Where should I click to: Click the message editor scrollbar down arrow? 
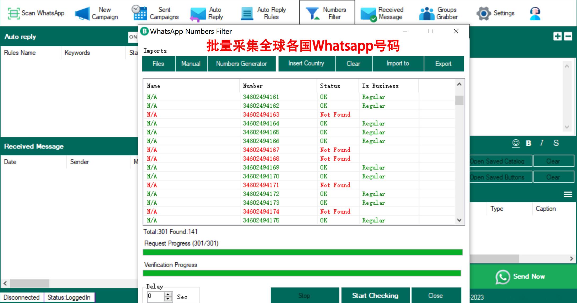(x=567, y=127)
